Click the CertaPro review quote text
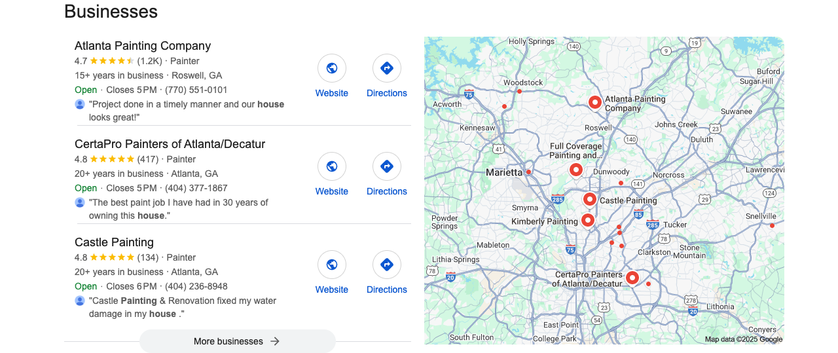 (179, 209)
